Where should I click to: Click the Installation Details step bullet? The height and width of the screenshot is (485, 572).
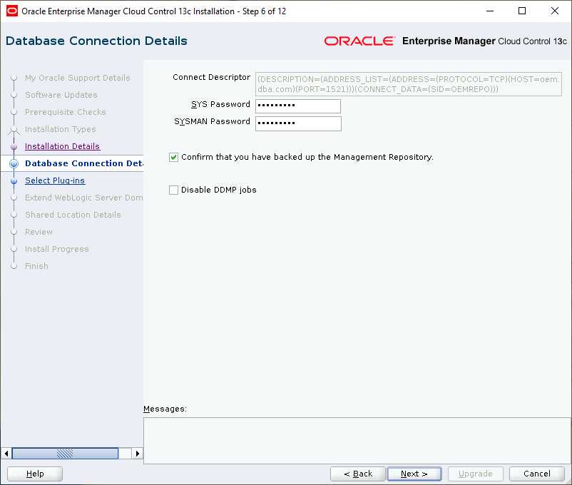click(x=14, y=146)
